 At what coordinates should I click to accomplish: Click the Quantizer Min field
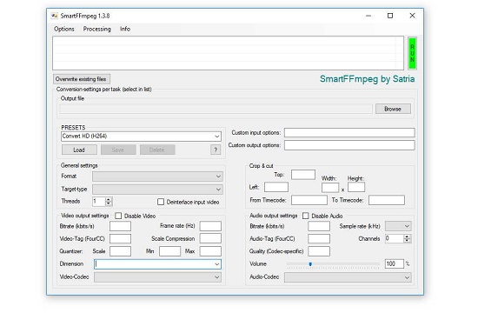pos(169,251)
